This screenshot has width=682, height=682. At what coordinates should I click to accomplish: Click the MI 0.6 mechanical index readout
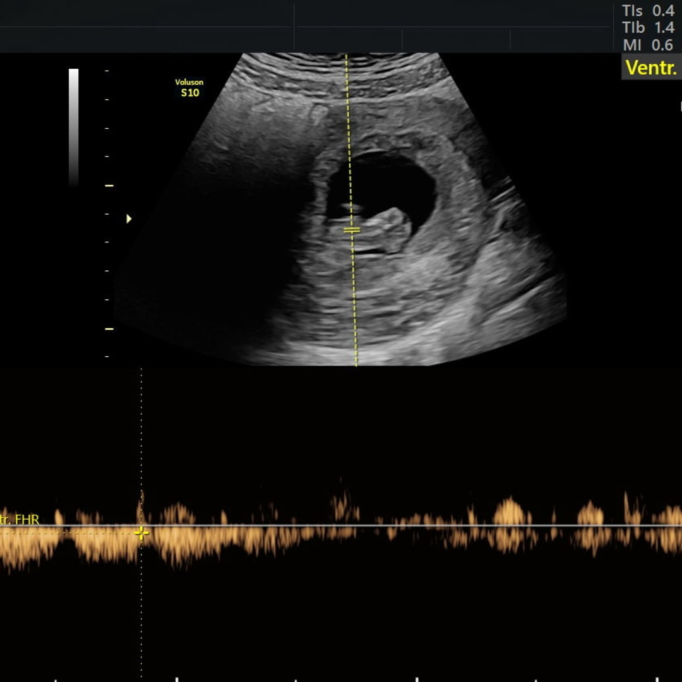point(648,45)
